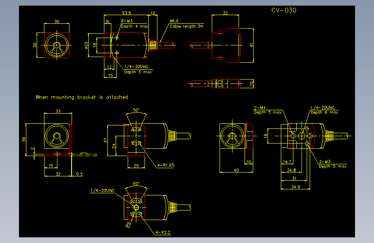Image resolution: width=374 pixels, height=243 pixels.
Task: Click the 50° angle dimension
Action: click(x=136, y=110)
